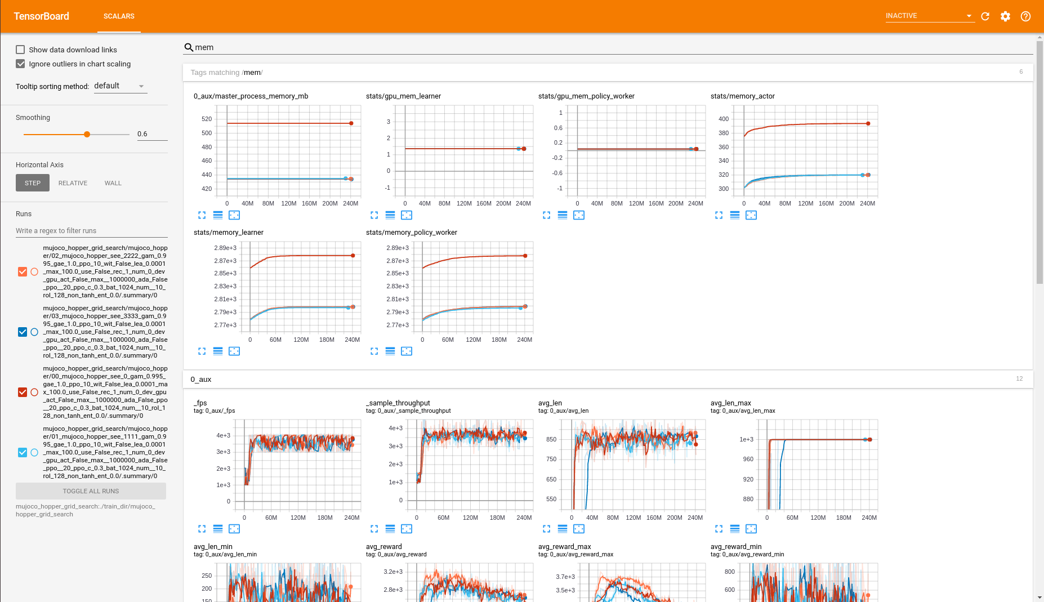Toggle y-axis log scale on 0_aux/master_process_memory_mb chart

pyautogui.click(x=218, y=215)
